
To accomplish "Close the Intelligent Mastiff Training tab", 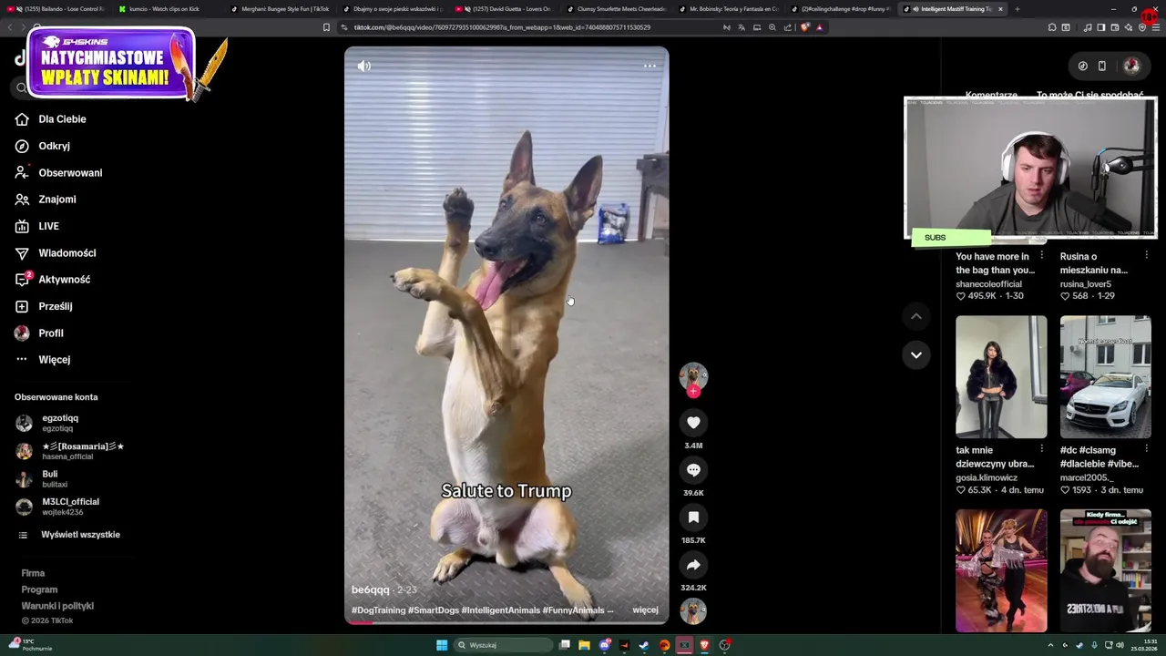I will click(x=1000, y=9).
